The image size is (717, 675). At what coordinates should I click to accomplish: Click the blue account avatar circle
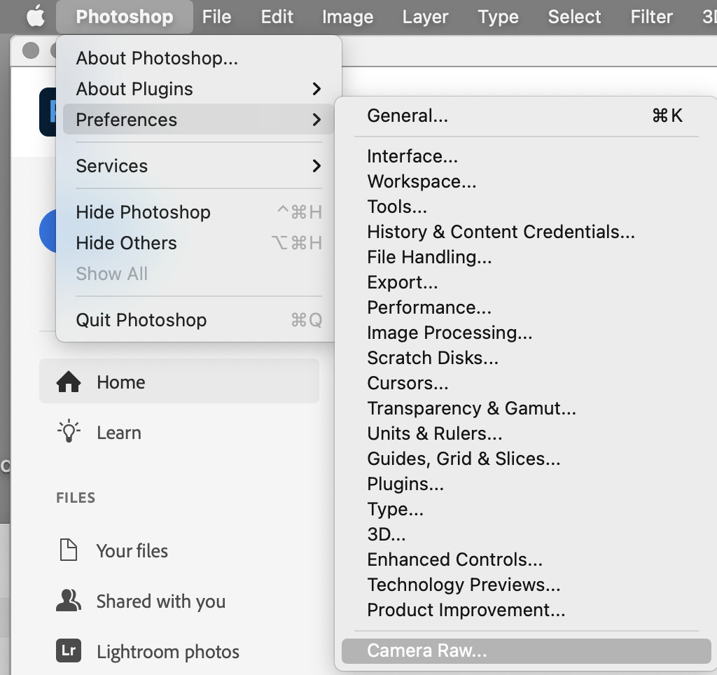(x=50, y=231)
